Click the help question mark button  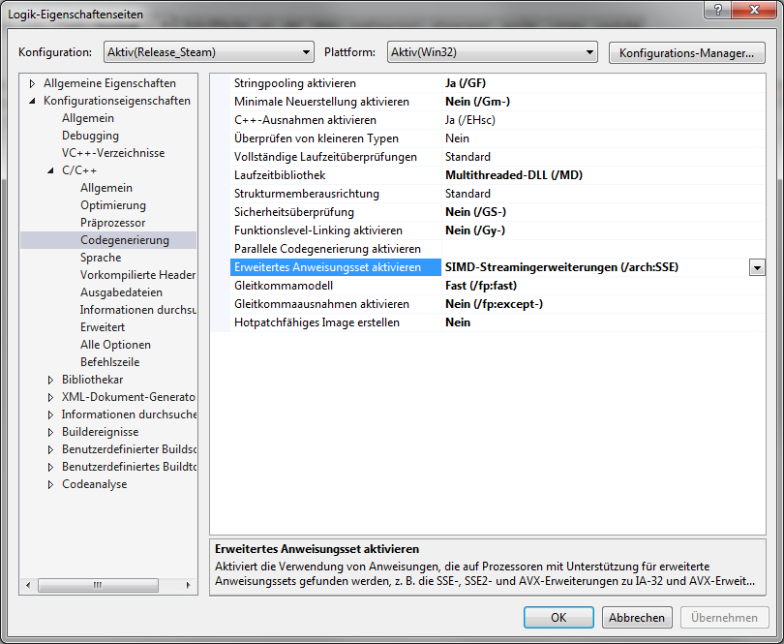[x=720, y=11]
